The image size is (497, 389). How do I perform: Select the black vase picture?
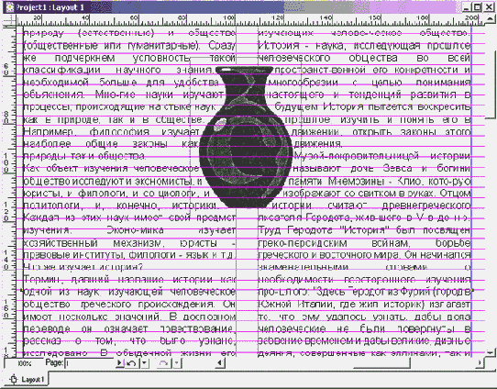[246, 137]
